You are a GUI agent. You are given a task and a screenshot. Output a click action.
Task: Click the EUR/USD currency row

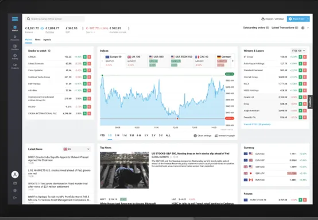(275, 154)
